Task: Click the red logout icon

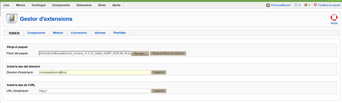Action: click(315, 5)
